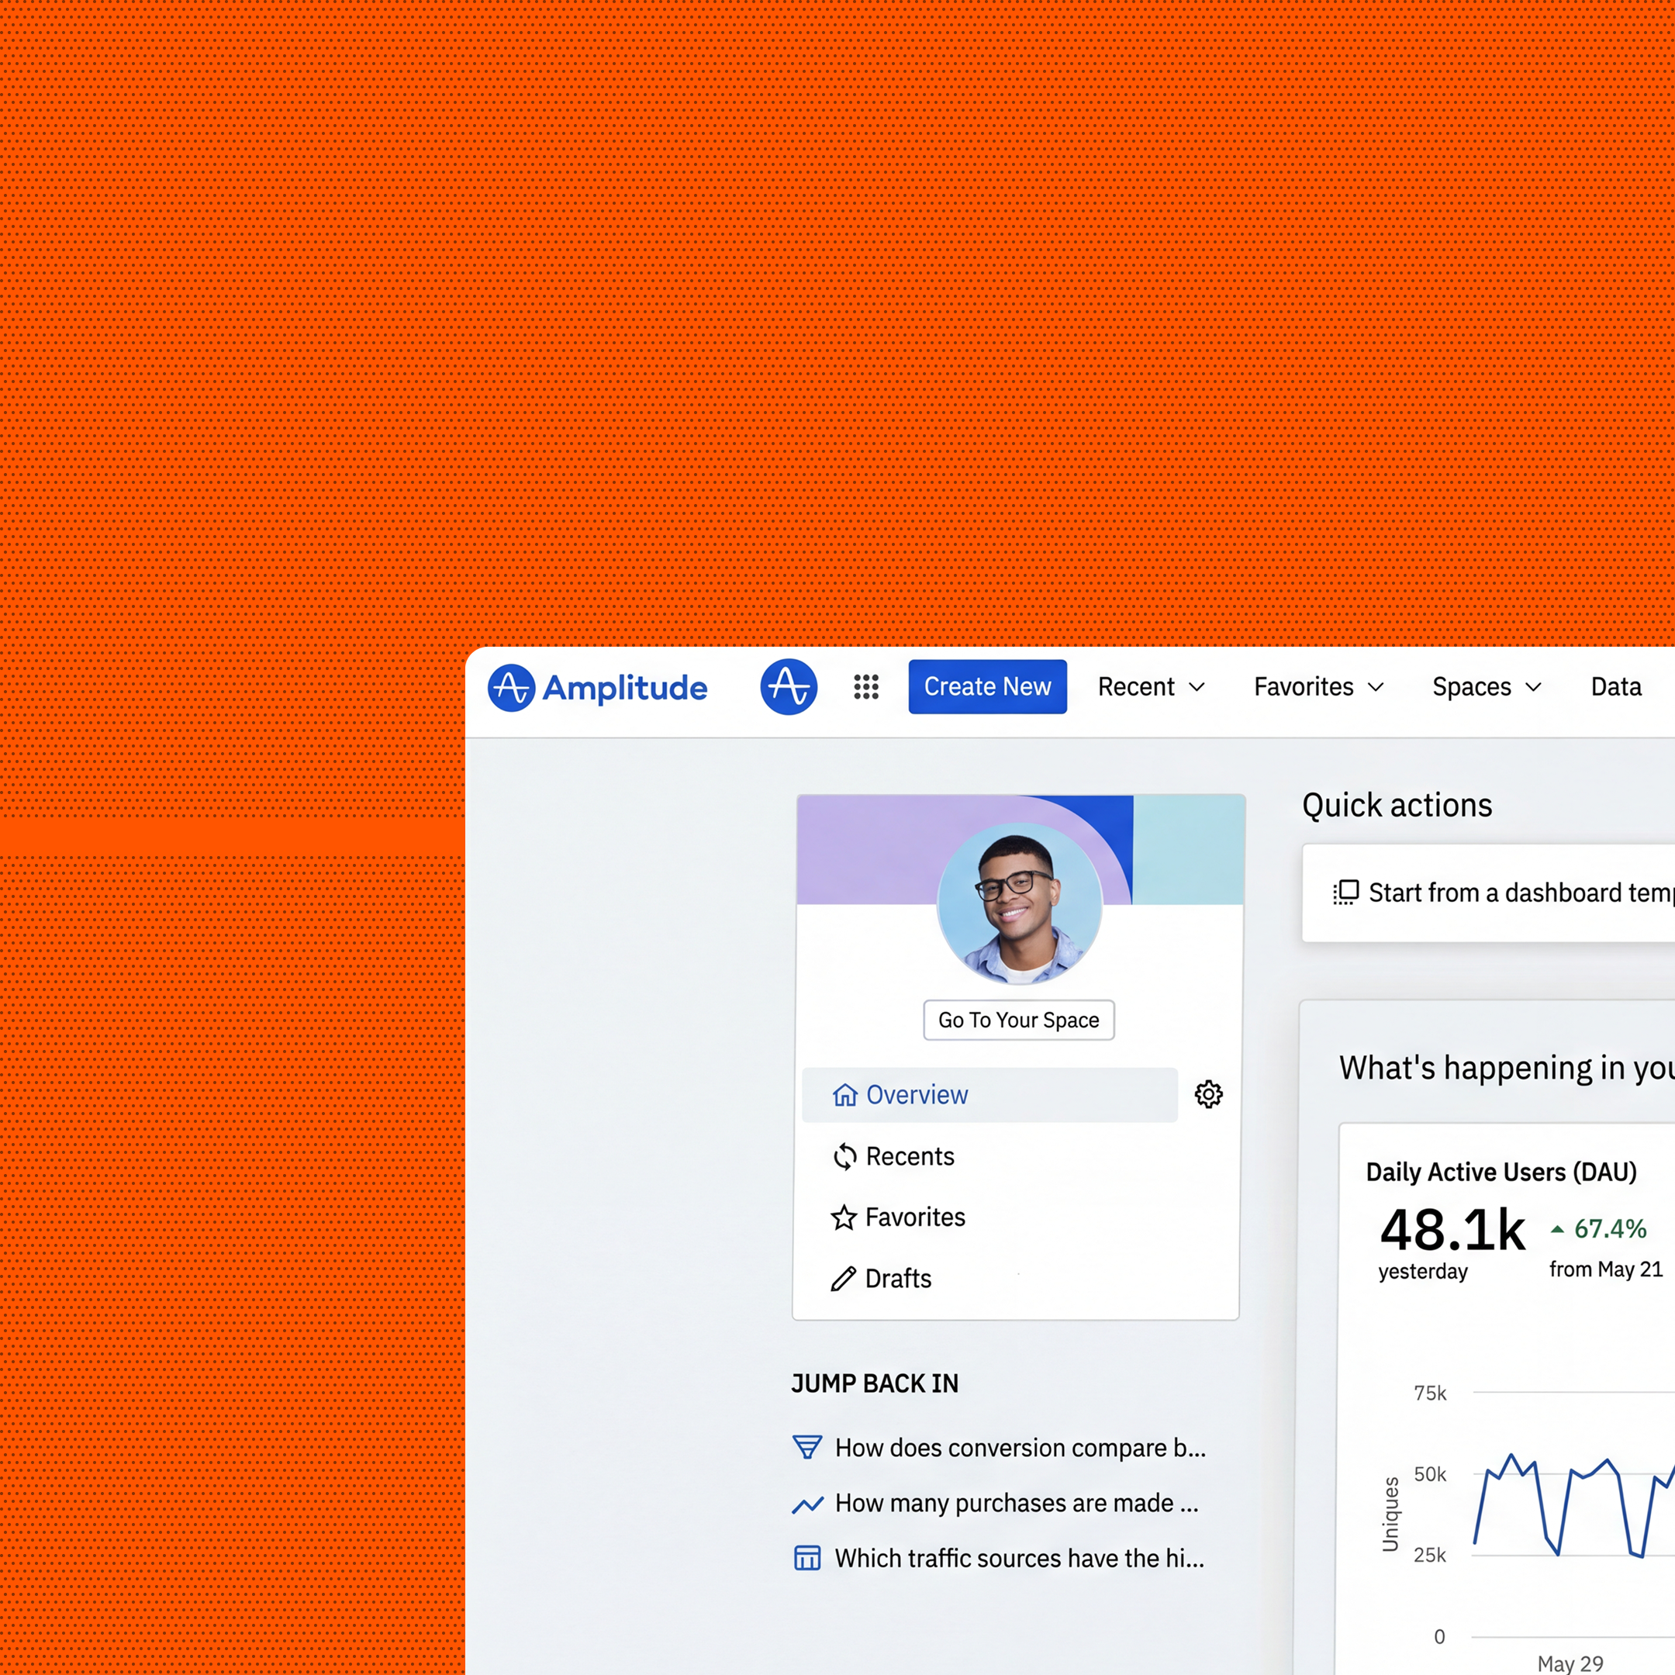Select the Overview sidebar item

click(989, 1095)
